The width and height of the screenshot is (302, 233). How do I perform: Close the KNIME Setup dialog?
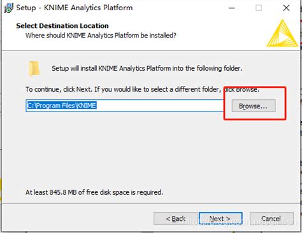point(286,8)
